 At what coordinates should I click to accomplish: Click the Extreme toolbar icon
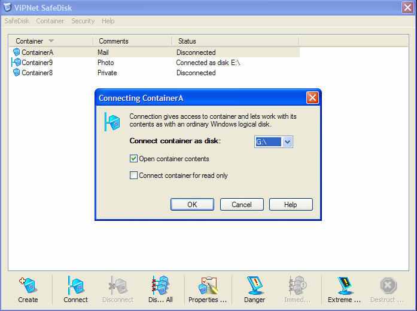[x=345, y=285]
